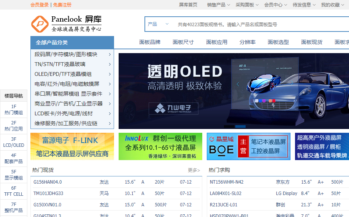Image resolution: width=349 pixels, height=217 pixels.
Task: Expand the 销售产品 top menu
Action: pos(218,5)
